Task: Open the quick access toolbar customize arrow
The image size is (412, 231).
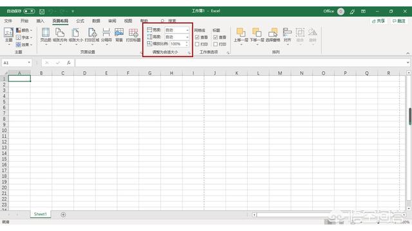Action: 73,12
